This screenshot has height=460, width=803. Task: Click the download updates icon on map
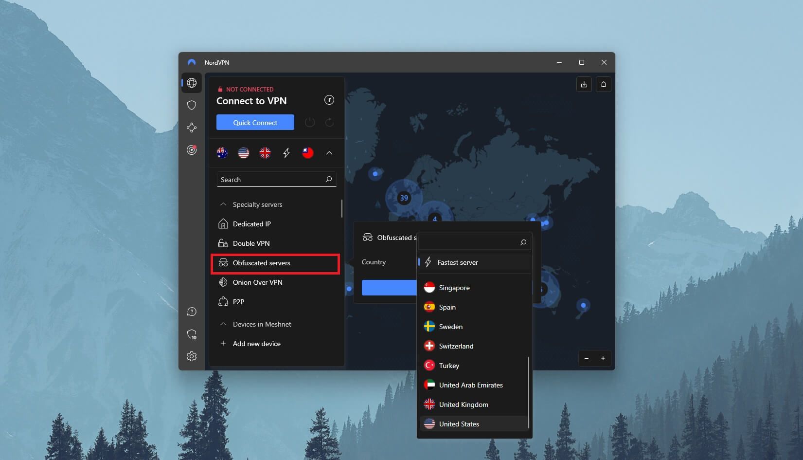584,84
